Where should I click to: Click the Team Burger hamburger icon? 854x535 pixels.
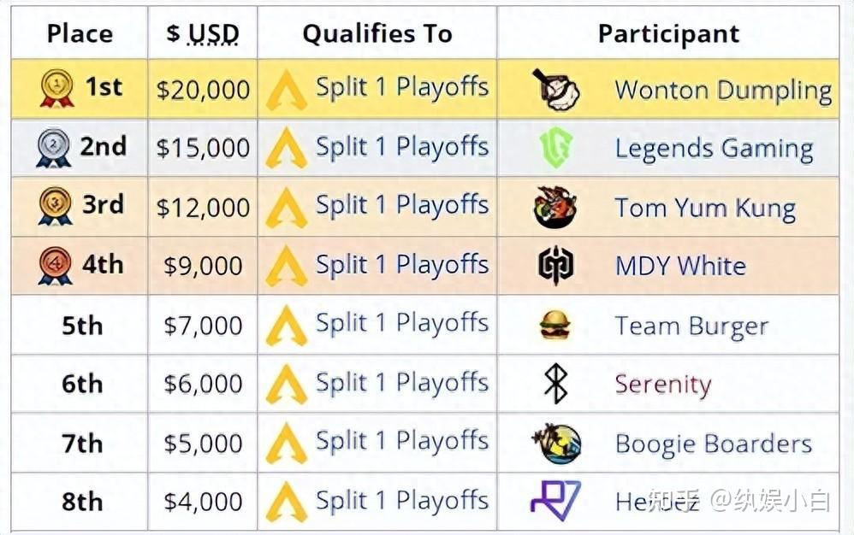coord(556,326)
